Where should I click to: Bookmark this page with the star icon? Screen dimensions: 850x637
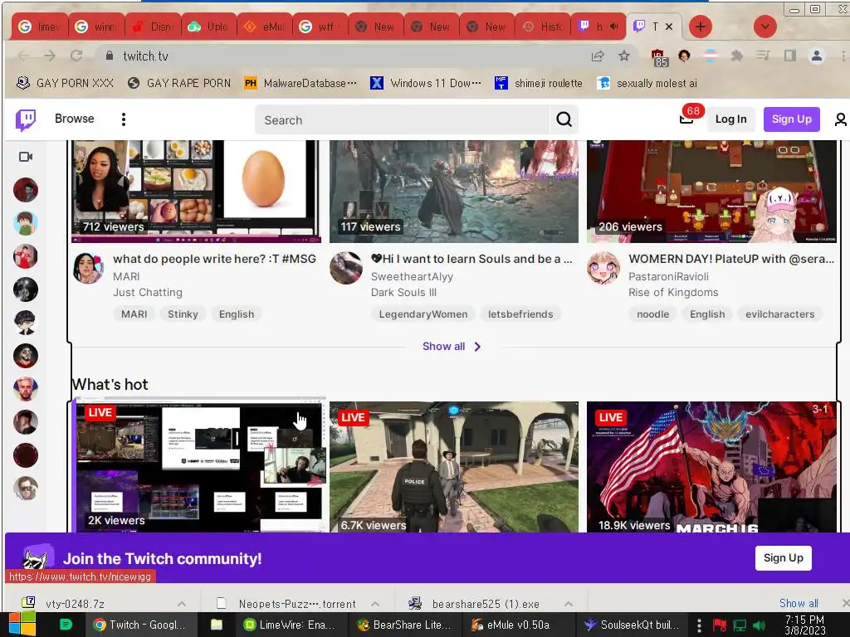[624, 56]
